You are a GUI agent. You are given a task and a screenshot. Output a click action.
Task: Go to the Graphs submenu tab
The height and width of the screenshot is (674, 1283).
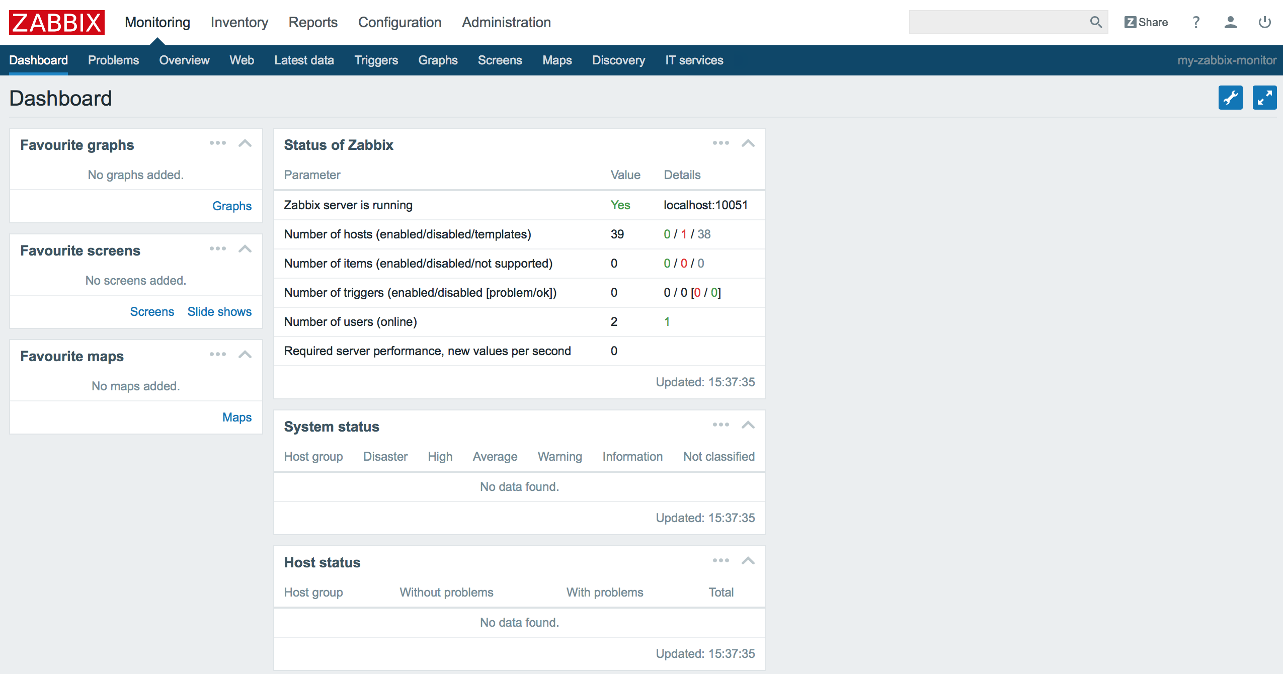[438, 60]
